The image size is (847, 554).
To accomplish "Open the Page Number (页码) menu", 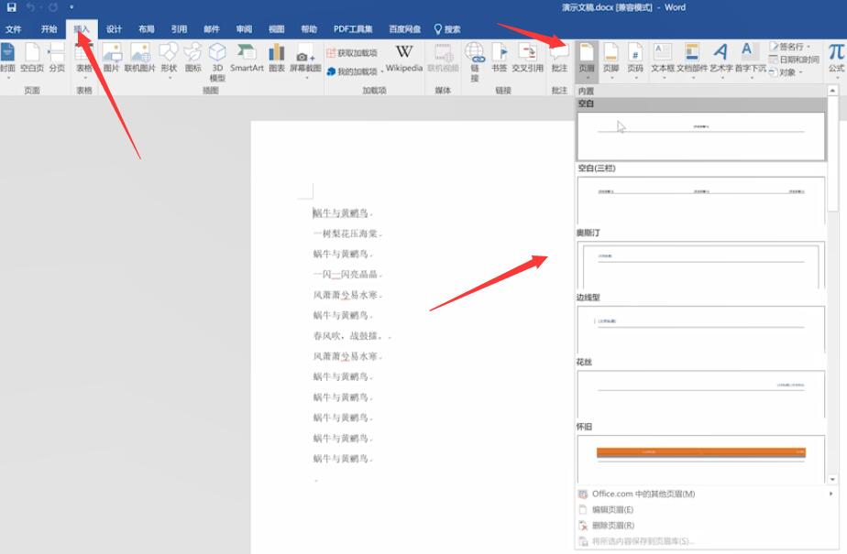I will pos(635,60).
